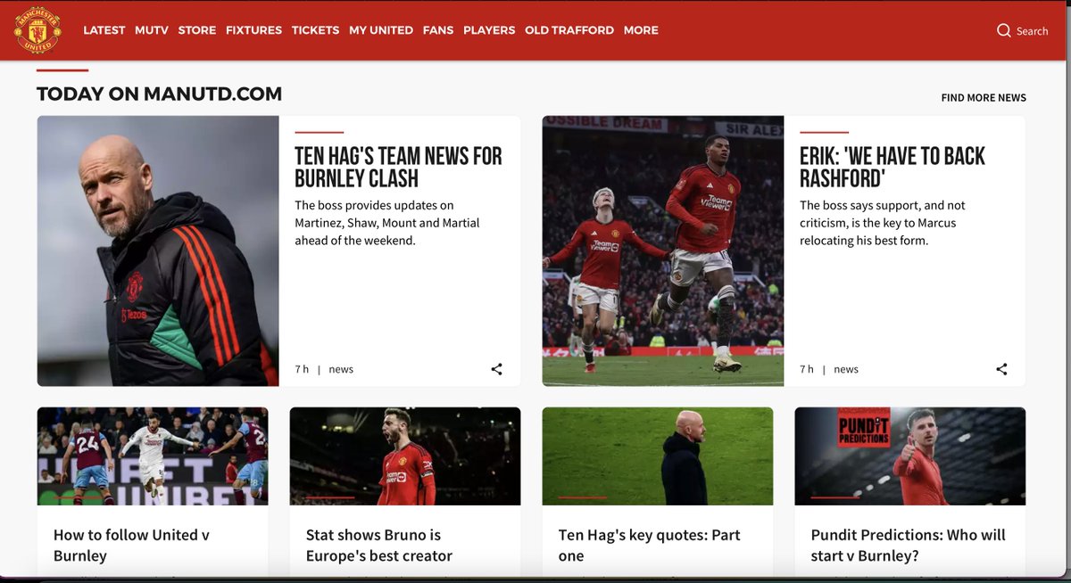The image size is (1071, 583).
Task: Open MY UNITED in the navigation bar
Action: [381, 30]
